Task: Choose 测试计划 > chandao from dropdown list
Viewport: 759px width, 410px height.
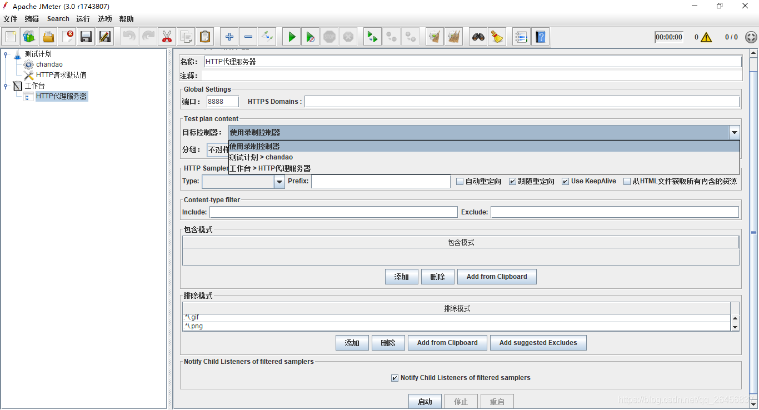Action: pos(484,157)
